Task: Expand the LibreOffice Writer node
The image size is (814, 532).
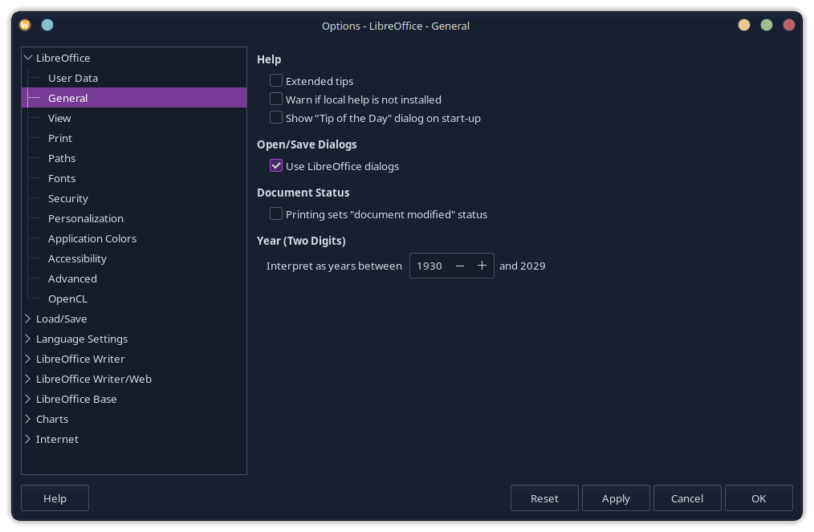Action: (x=28, y=359)
